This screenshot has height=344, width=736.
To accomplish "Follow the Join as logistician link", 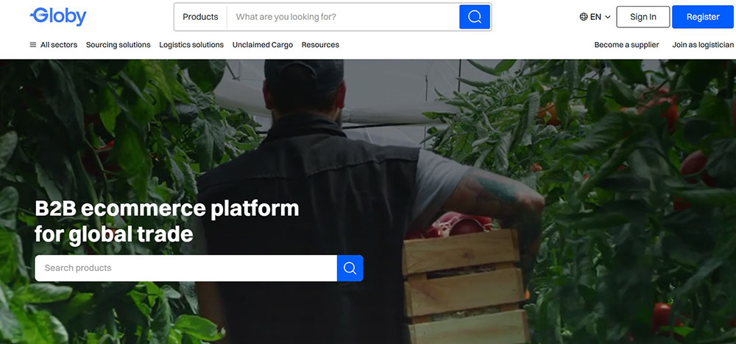I will [x=703, y=45].
